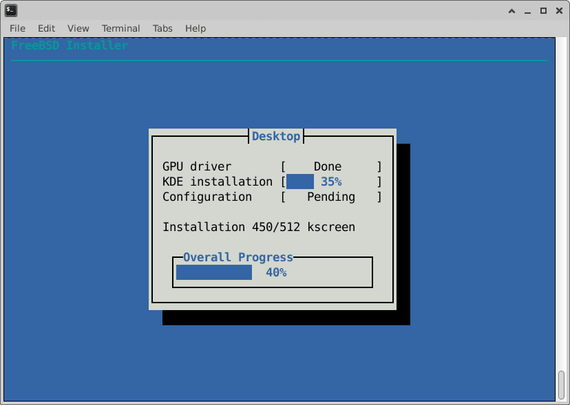Click the 40% label under Overall Progress
This screenshot has height=405, width=570.
click(x=276, y=272)
